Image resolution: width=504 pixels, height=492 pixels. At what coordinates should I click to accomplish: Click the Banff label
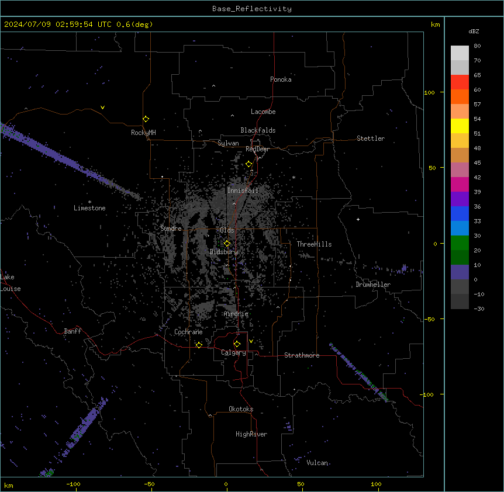tap(73, 331)
